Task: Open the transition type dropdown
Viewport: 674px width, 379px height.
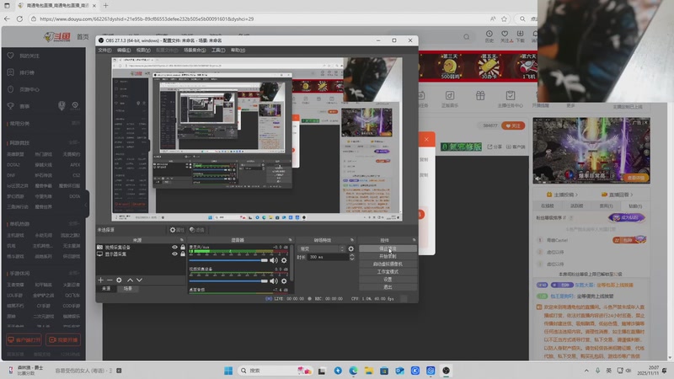Action: 322,248
